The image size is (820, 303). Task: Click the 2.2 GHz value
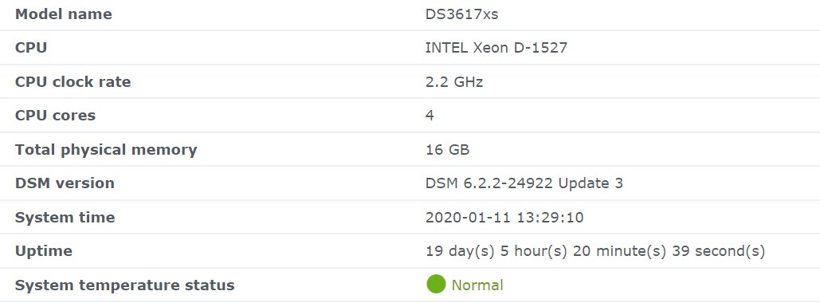454,81
